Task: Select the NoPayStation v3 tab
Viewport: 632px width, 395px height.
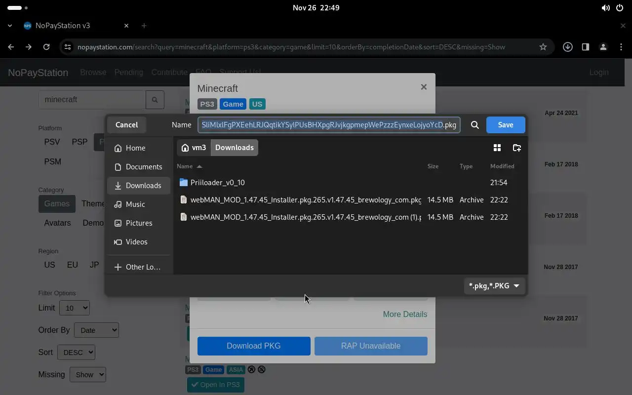Action: (x=77, y=26)
